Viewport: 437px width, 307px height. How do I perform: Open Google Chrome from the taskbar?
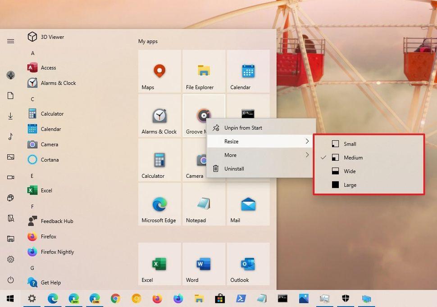click(x=115, y=298)
